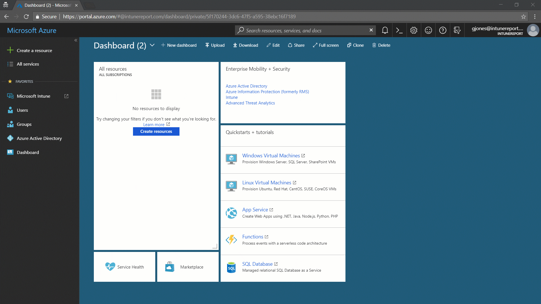Bookmark this page with the star
Viewport: 541px width, 304px height.
coord(524,17)
